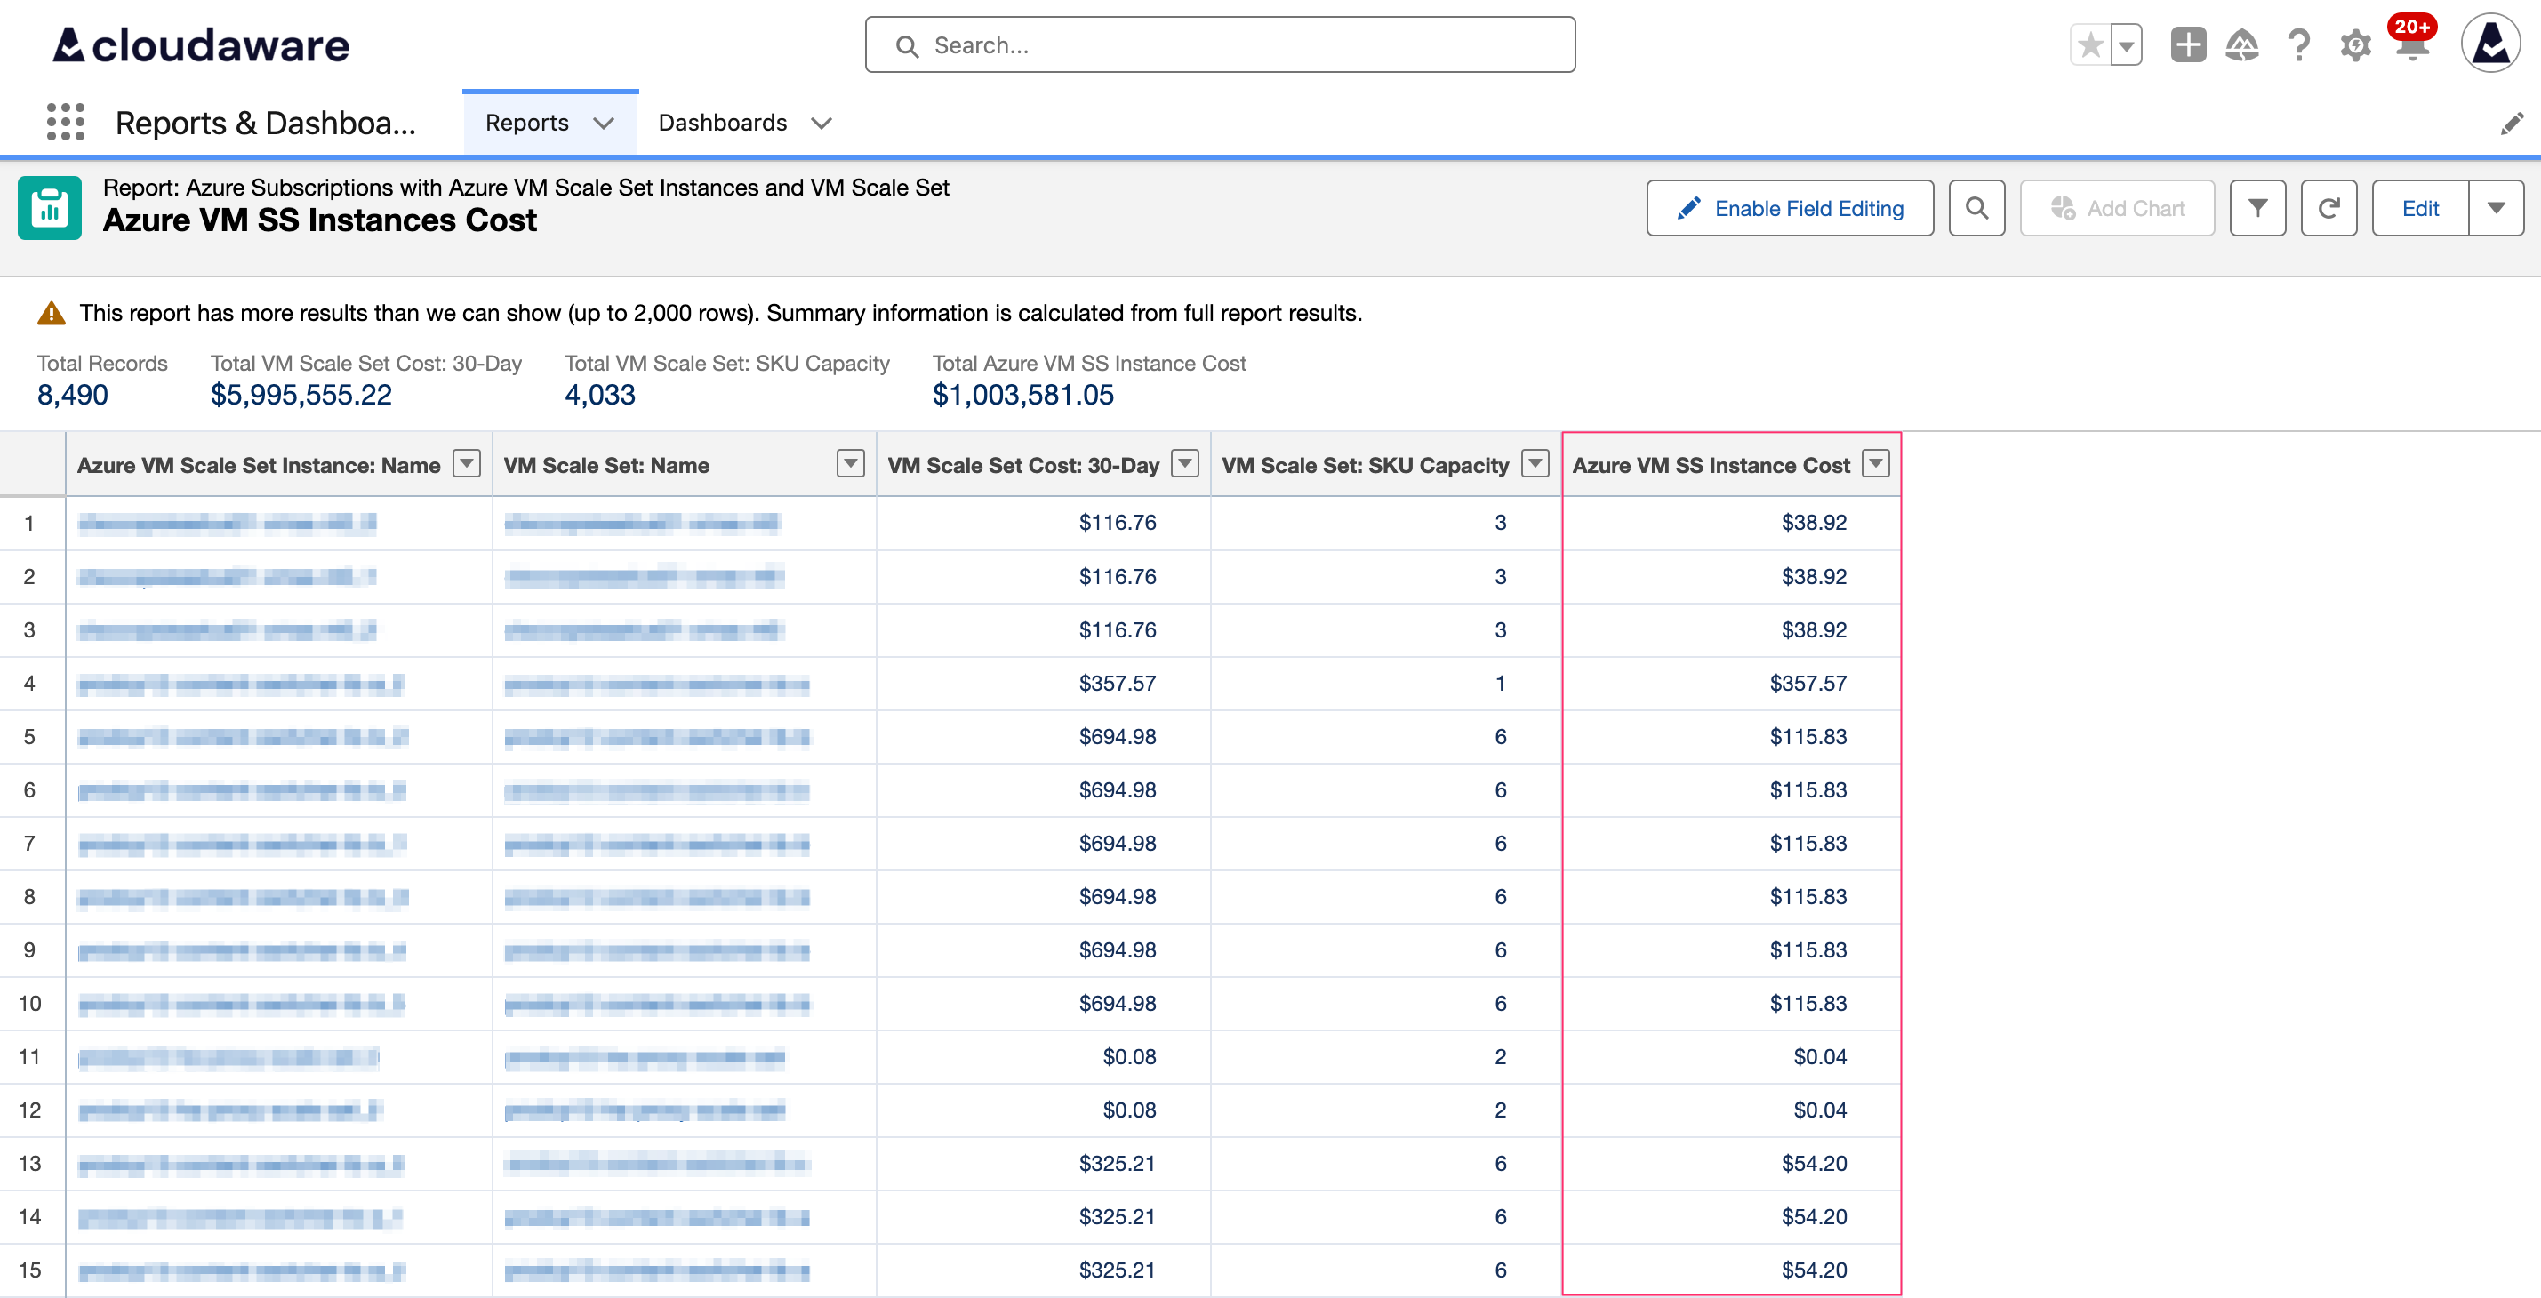The image size is (2541, 1298).
Task: Switch to the Dashboards tab
Action: 723,123
